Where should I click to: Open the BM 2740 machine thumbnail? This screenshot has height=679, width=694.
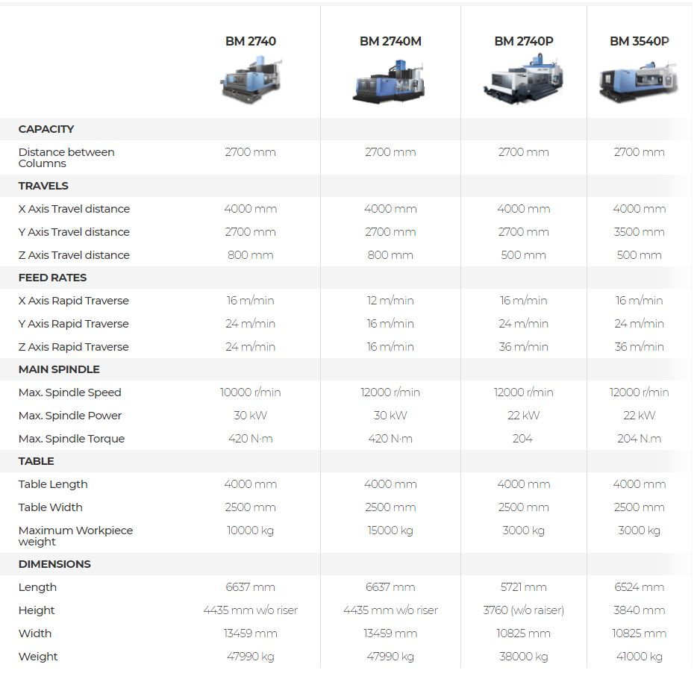pos(251,80)
